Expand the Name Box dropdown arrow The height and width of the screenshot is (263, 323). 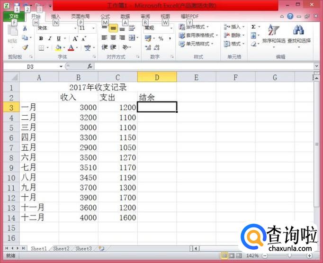point(61,66)
